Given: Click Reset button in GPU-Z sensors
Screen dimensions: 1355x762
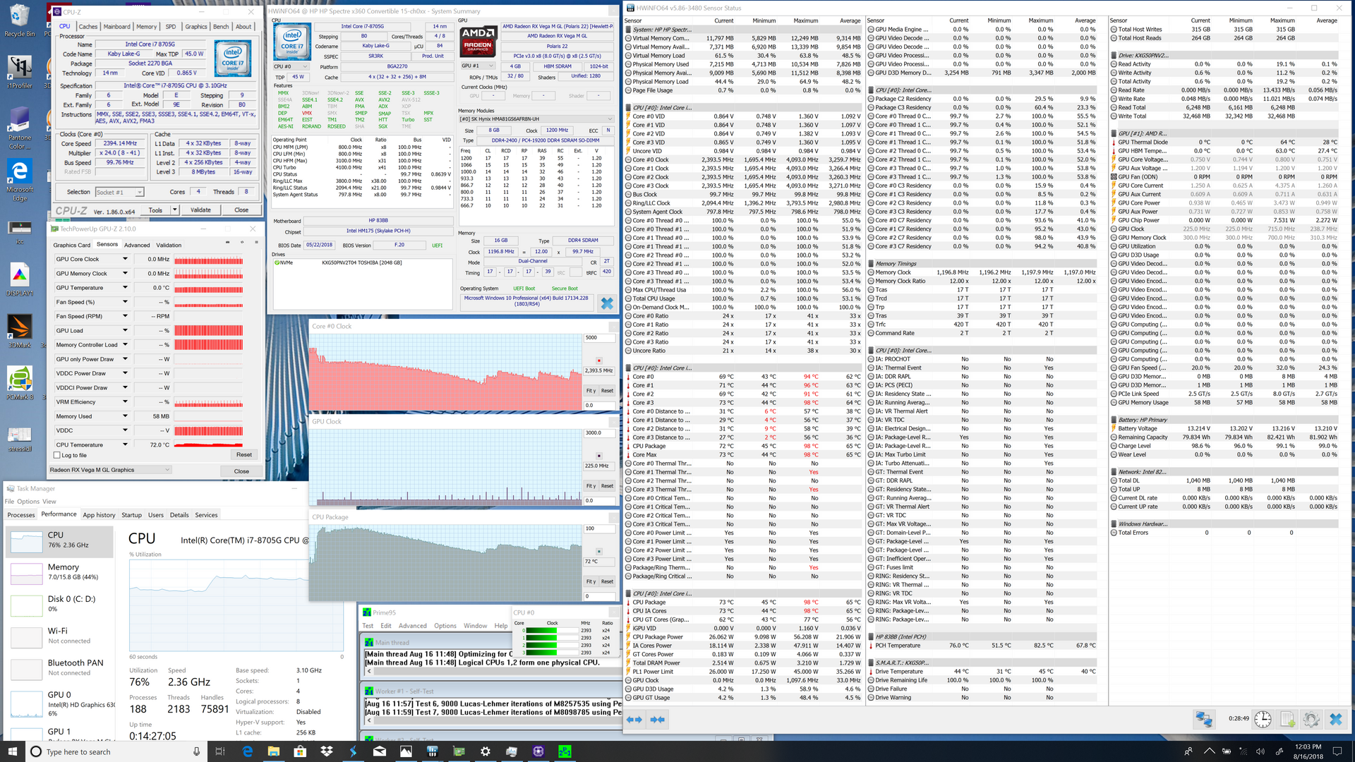Looking at the screenshot, I should click(244, 455).
